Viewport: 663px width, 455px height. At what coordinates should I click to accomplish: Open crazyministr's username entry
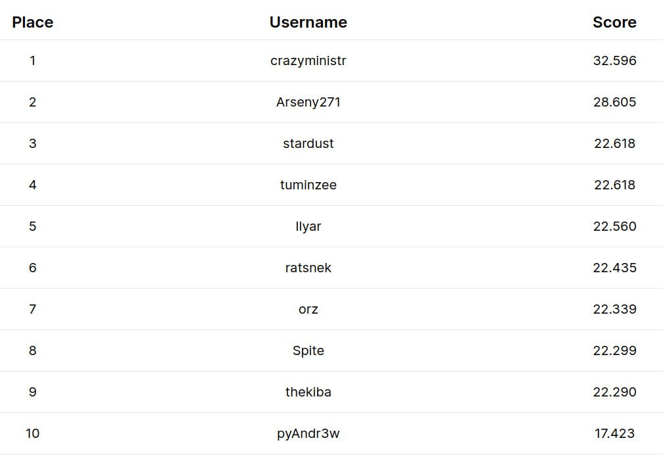pos(308,60)
